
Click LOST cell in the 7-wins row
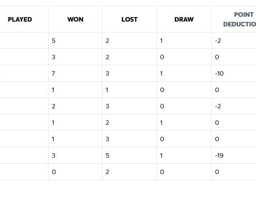pos(108,74)
